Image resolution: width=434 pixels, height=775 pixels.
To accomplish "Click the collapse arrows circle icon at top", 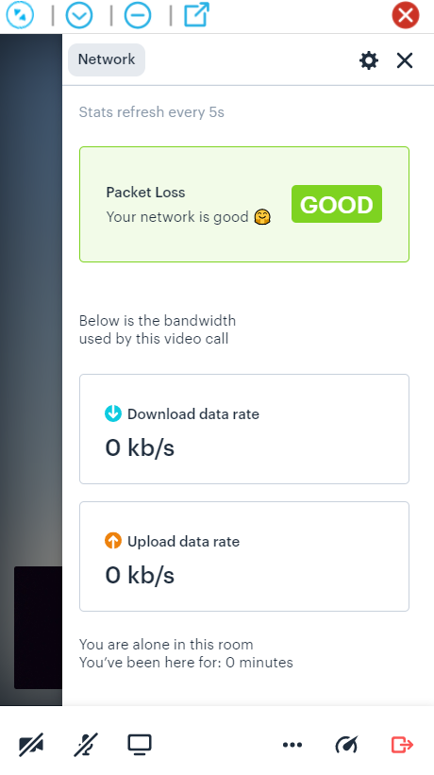I will (20, 15).
